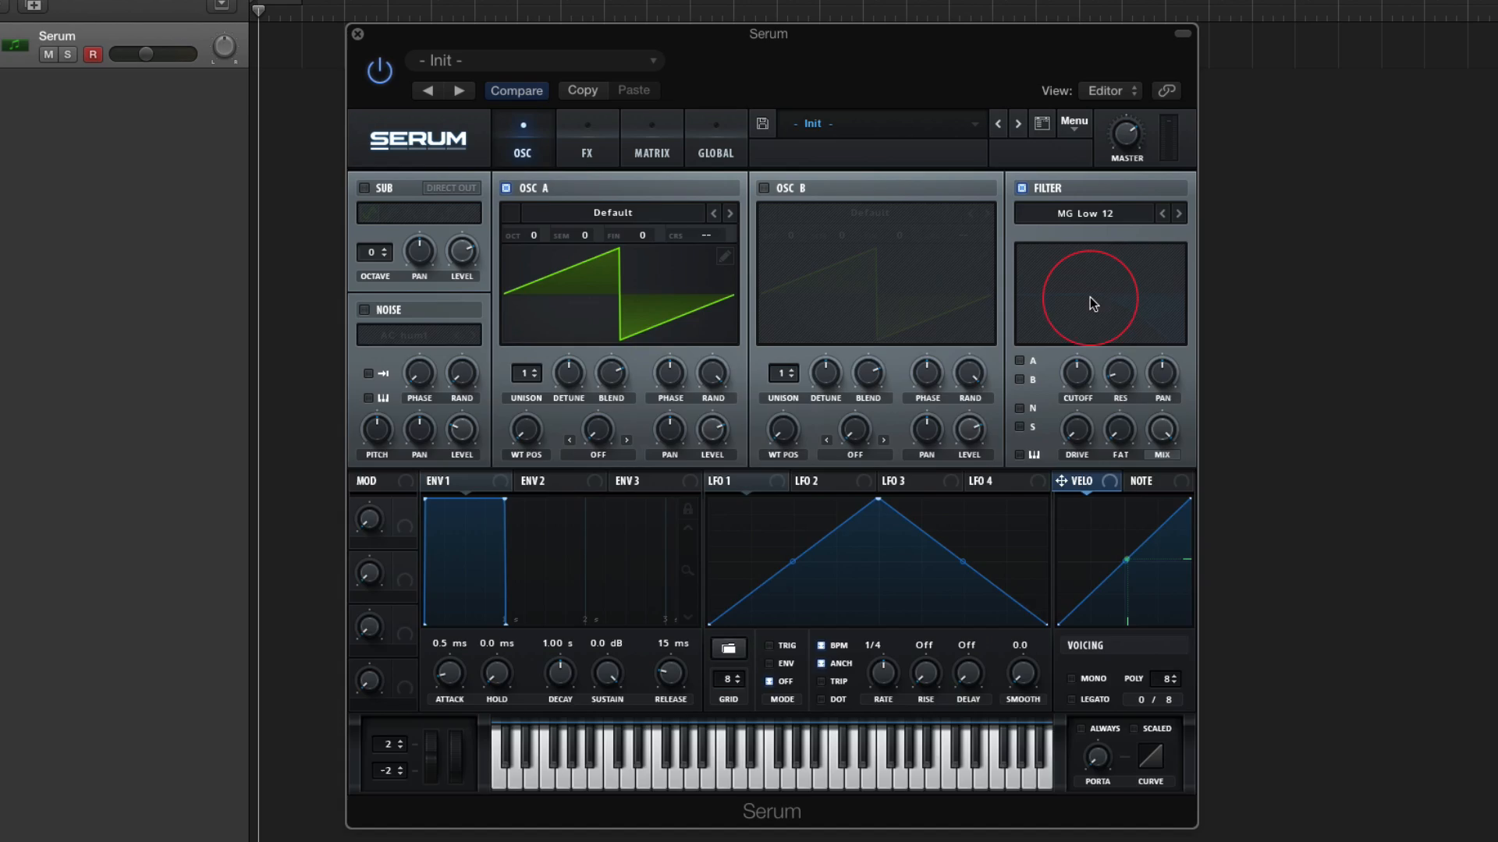Click the wavetable edit pencil icon

point(724,256)
